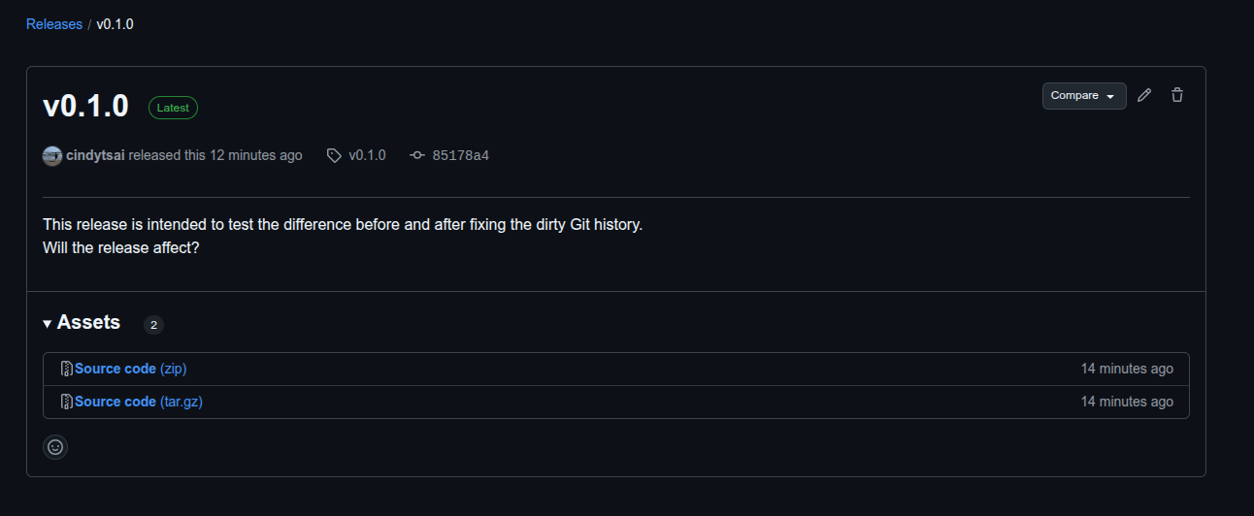Image resolution: width=1254 pixels, height=516 pixels.
Task: Click the commit icon beside 85178a4
Action: pyautogui.click(x=417, y=155)
